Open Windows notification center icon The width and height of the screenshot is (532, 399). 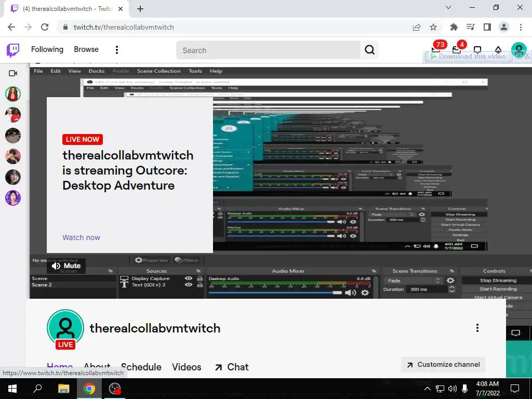[x=515, y=389]
